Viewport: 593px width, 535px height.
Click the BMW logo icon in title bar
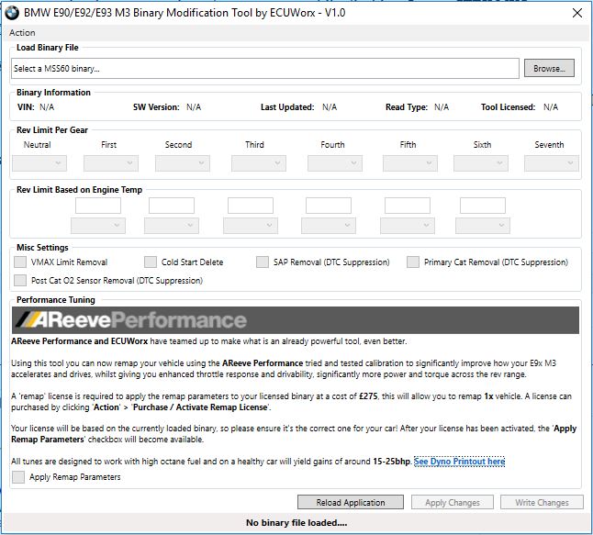tap(12, 13)
